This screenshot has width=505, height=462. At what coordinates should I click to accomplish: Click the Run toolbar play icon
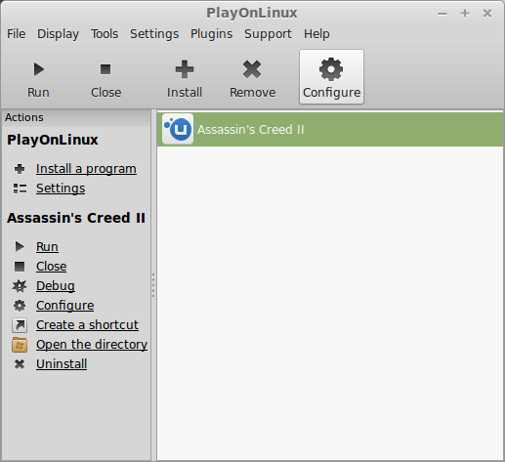pyautogui.click(x=39, y=69)
